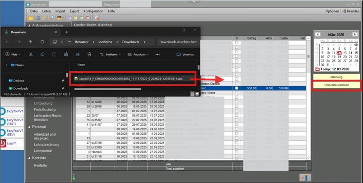Expand the Phinex folder tree node
363x183 pixels.
click(6, 65)
